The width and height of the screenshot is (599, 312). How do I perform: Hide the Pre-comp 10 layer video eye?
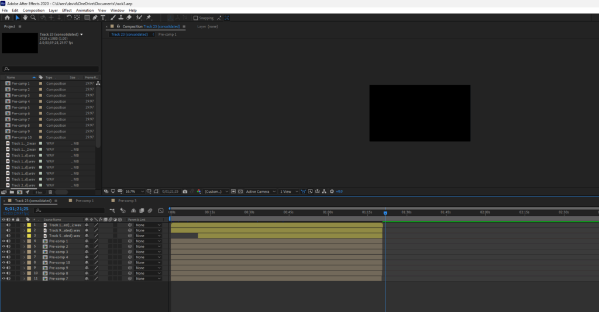tap(4, 262)
